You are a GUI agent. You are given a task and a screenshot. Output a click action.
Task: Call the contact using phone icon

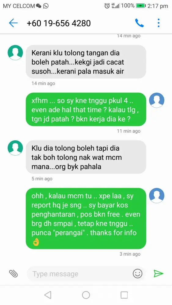140,23
